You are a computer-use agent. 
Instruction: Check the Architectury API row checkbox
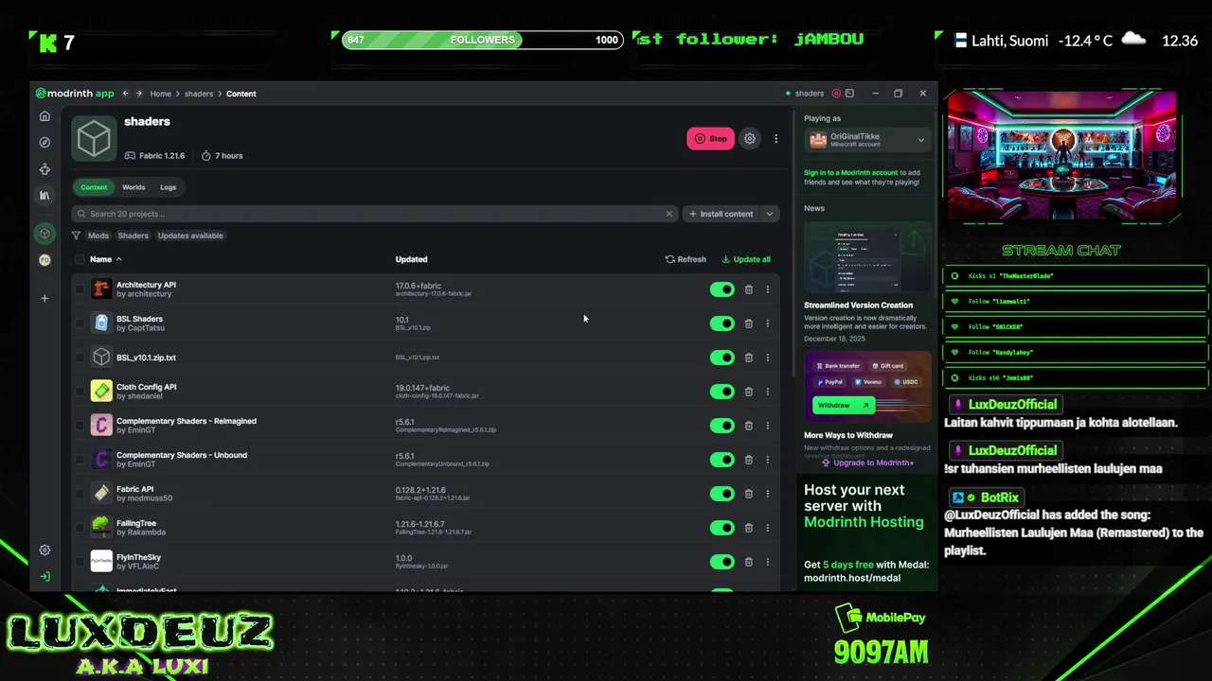tap(80, 289)
